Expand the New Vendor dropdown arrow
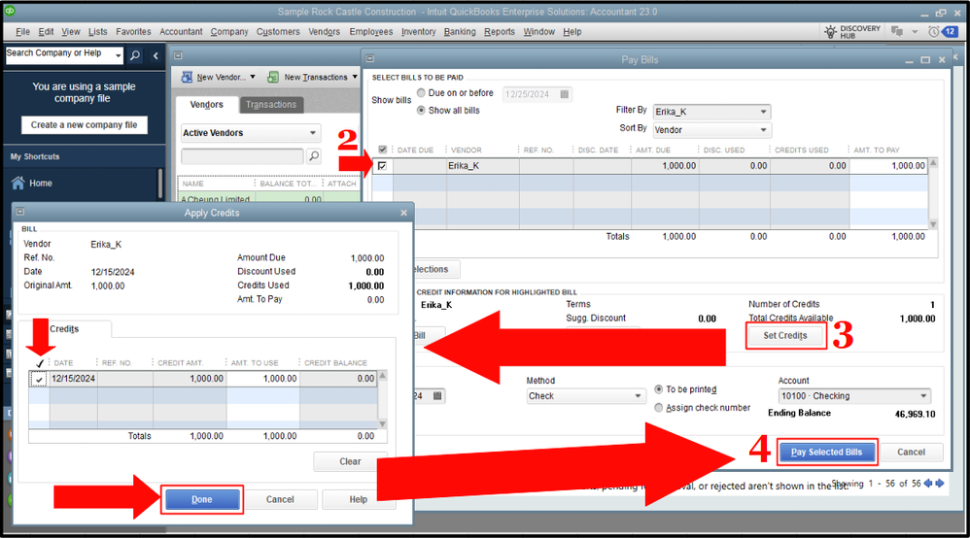Screen dimensions: 970x538 pos(253,77)
